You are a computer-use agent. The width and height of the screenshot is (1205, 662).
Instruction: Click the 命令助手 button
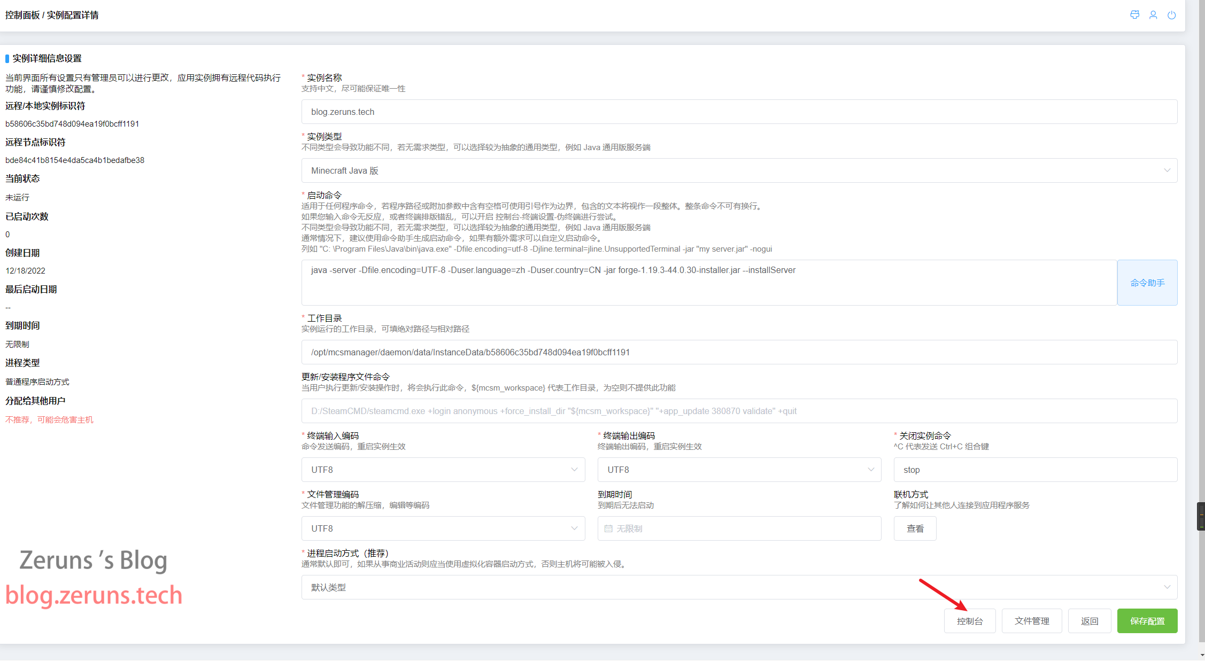click(x=1147, y=283)
